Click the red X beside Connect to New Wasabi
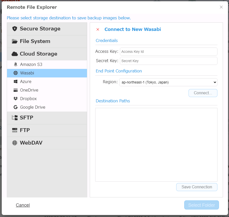The width and height of the screenshot is (229, 217). 98,29
